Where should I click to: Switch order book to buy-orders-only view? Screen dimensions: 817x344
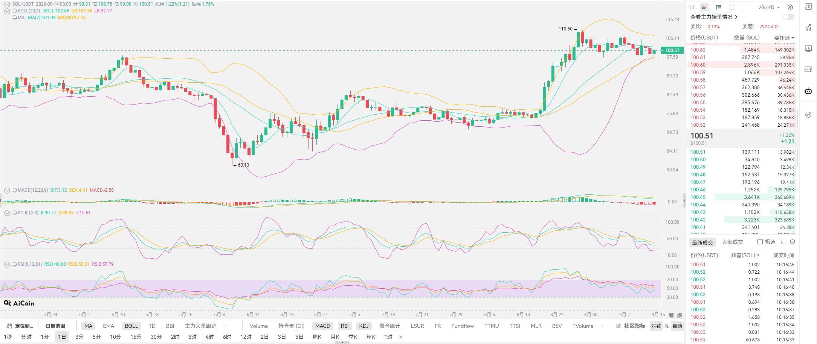click(719, 7)
